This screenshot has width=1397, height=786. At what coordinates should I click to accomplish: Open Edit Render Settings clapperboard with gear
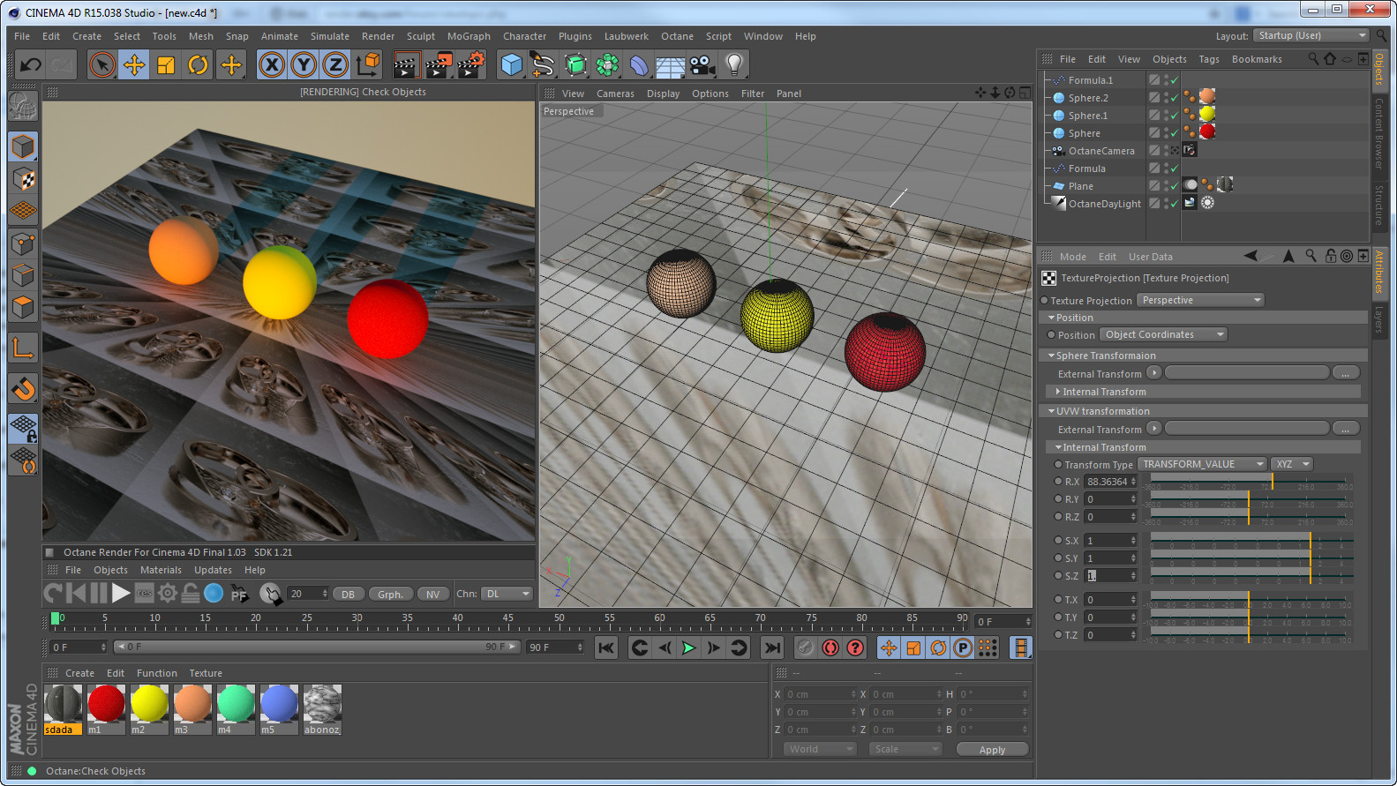(470, 64)
